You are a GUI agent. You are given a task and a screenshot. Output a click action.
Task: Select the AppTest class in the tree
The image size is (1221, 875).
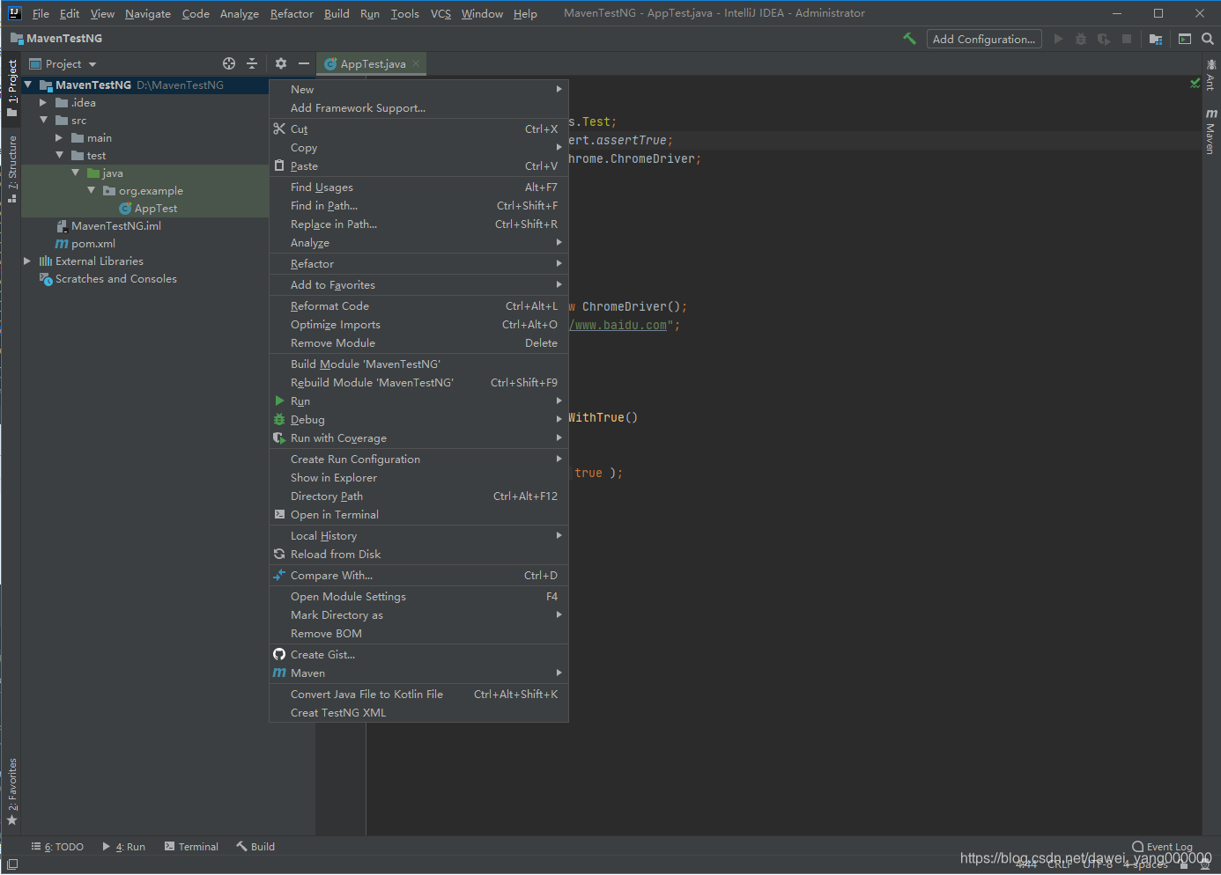pos(148,208)
